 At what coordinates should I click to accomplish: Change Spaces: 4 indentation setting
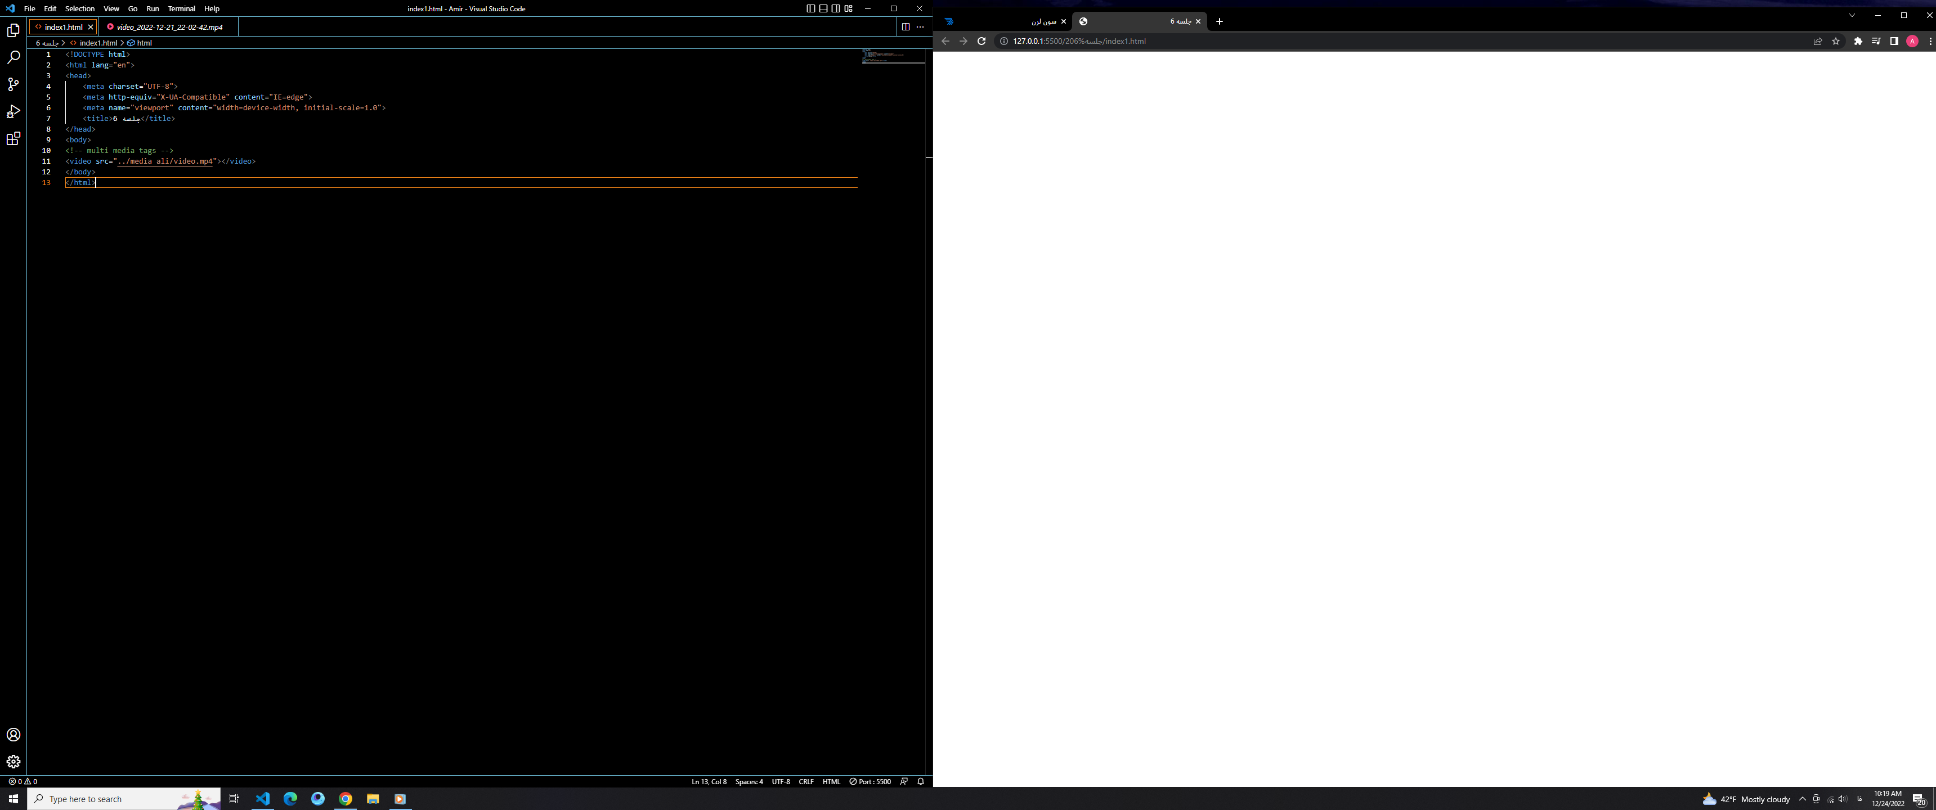[749, 781]
